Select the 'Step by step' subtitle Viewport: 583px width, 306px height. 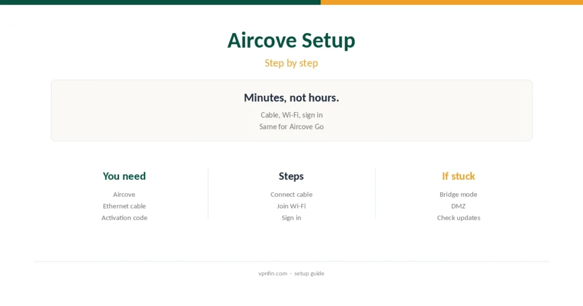coord(291,63)
